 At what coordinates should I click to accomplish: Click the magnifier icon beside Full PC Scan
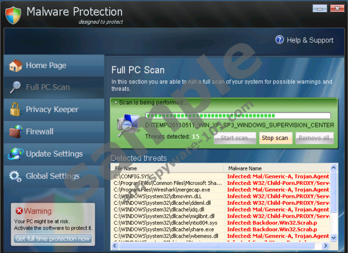(x=16, y=87)
